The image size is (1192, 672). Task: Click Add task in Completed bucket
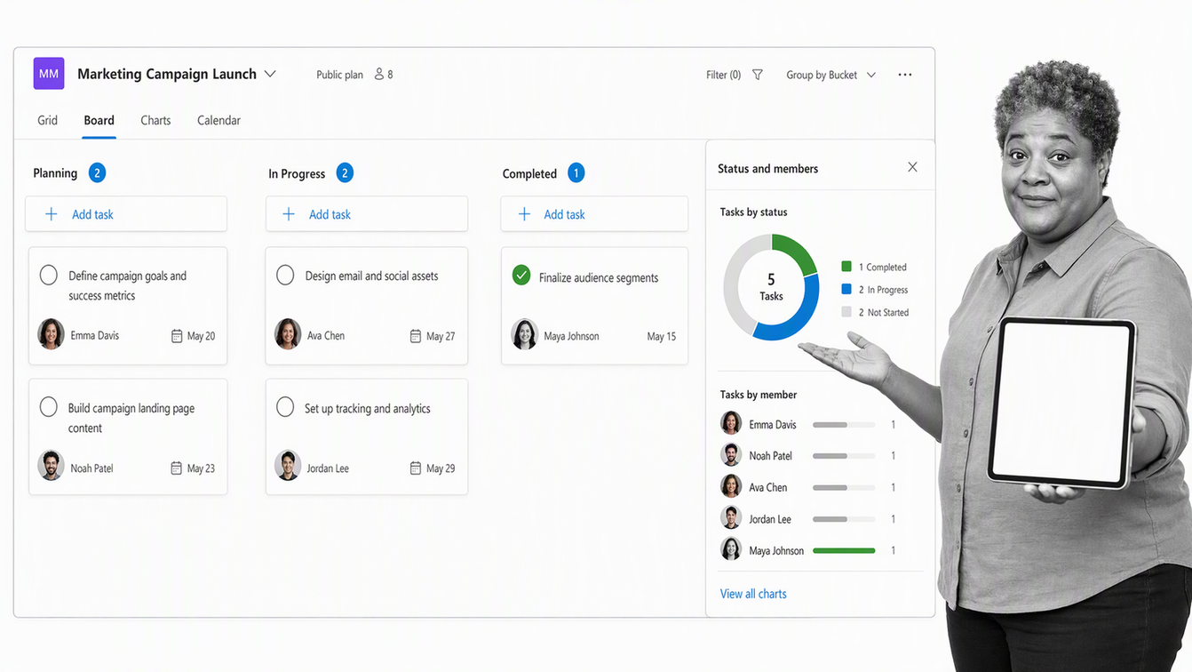coord(594,214)
